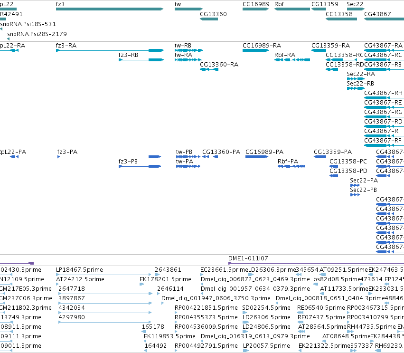Select the CG43867-RG transcript label
Image resolution: width=404 pixels, height=353 pixels.
point(383,112)
